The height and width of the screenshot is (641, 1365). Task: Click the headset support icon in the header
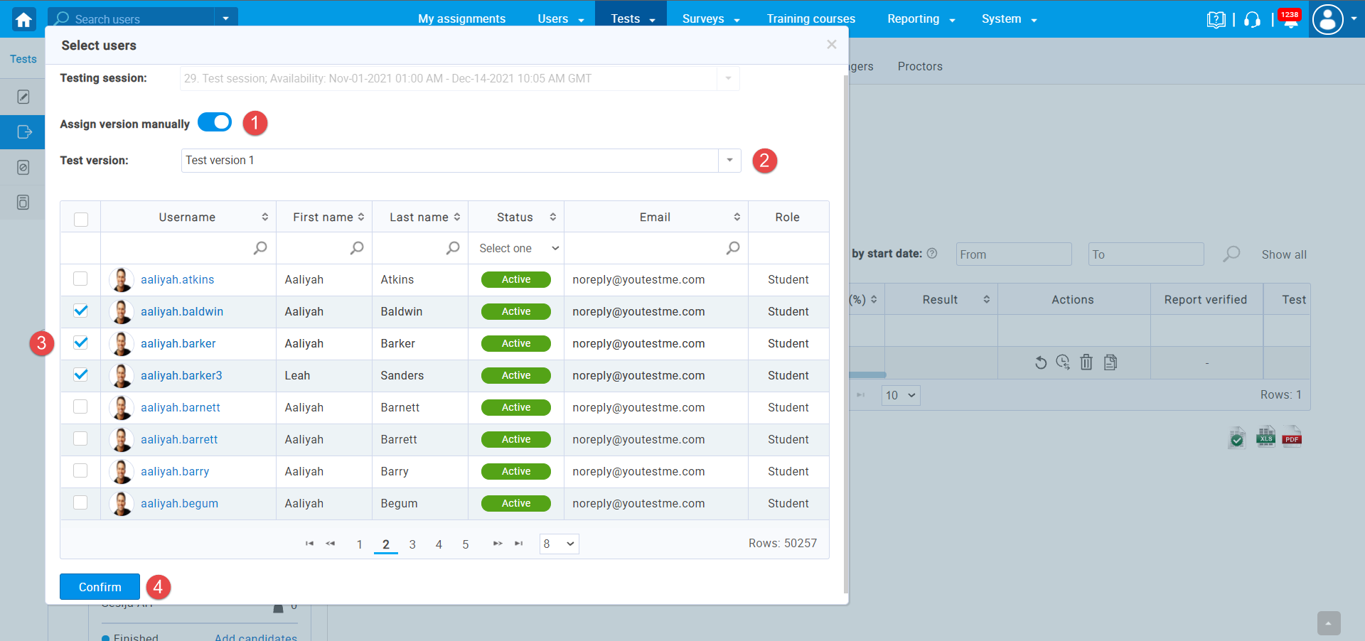tap(1252, 19)
